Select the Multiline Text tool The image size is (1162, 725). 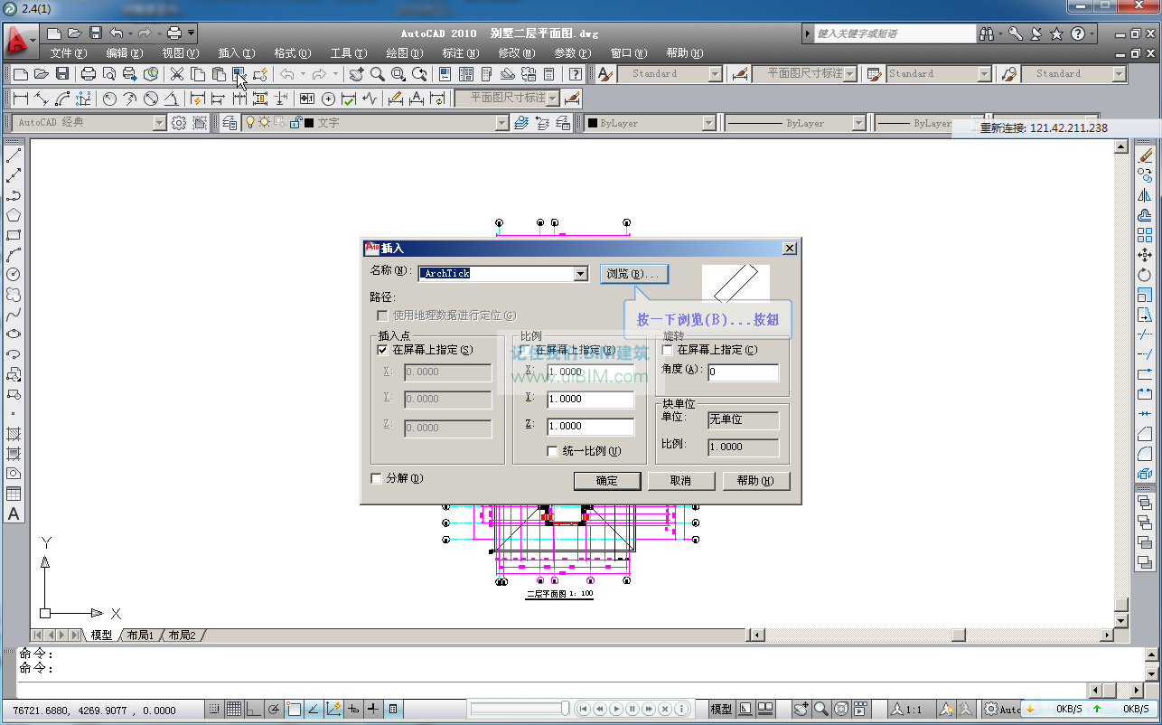(14, 513)
